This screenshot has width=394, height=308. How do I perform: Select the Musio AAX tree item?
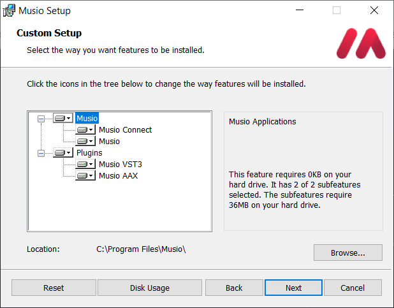118,175
